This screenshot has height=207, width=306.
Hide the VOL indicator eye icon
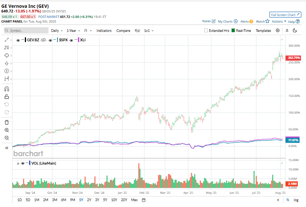pyautogui.click(x=23, y=163)
